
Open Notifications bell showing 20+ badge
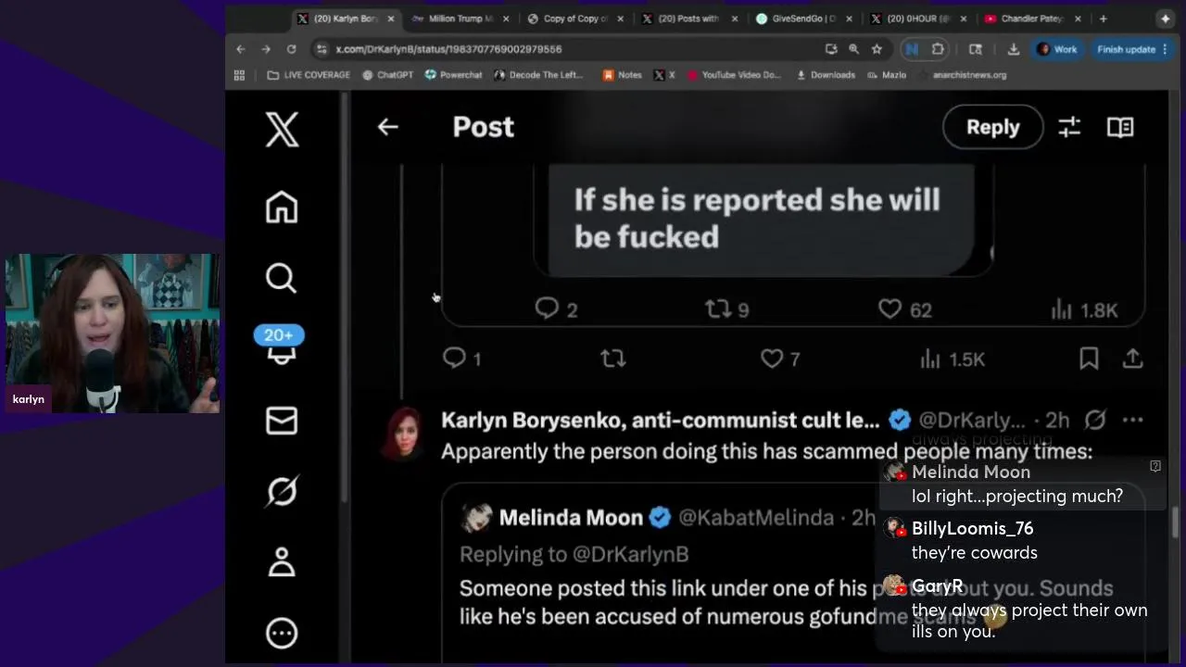281,347
